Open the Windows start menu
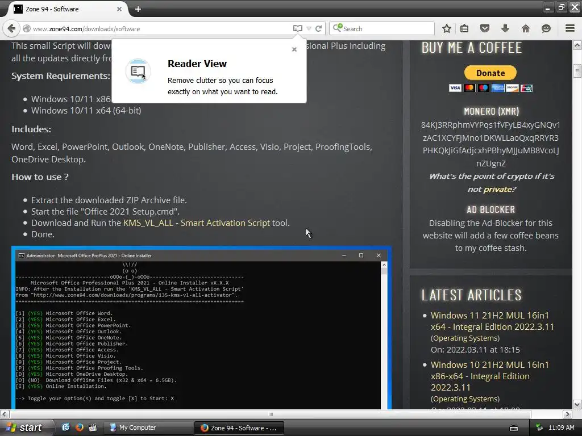Viewport: 582px width, 436px height. pos(26,427)
